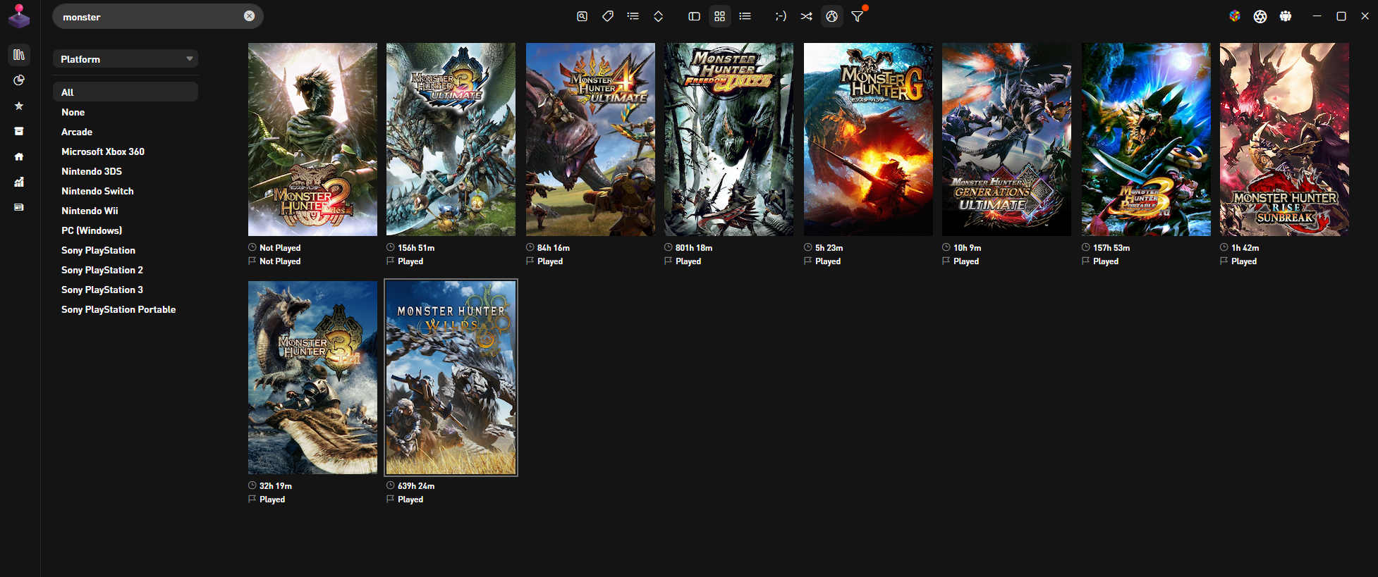Click the archive box sidebar icon
This screenshot has height=577, width=1378.
click(x=19, y=131)
